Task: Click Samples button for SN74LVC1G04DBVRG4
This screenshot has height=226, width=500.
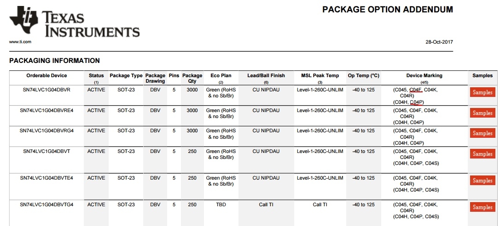Action: [x=483, y=133]
